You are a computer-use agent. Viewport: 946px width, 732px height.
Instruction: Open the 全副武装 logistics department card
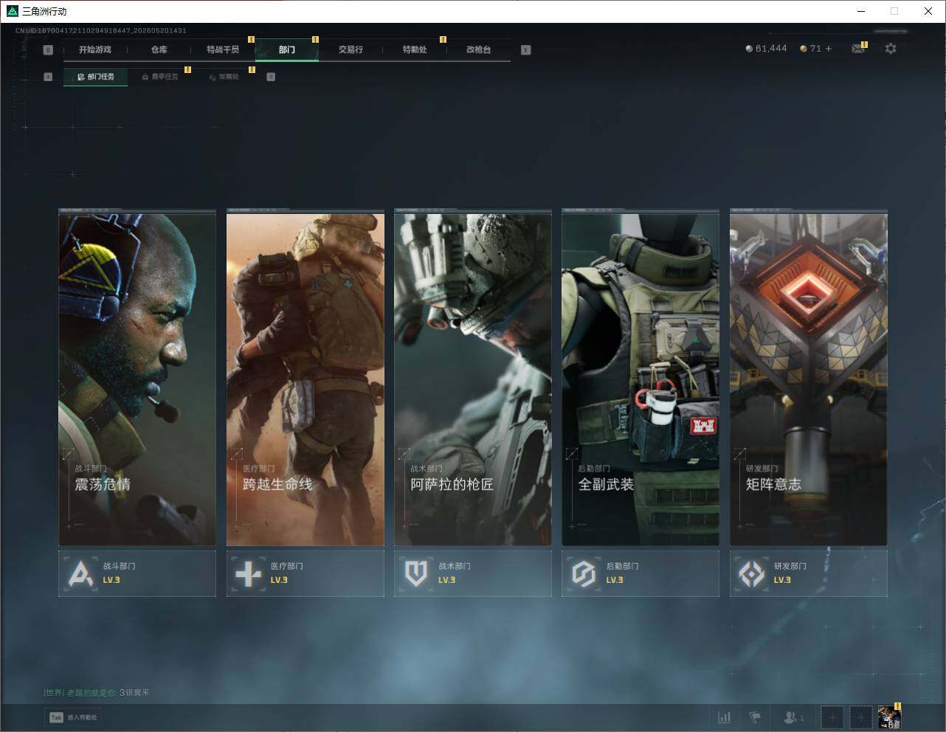point(641,379)
